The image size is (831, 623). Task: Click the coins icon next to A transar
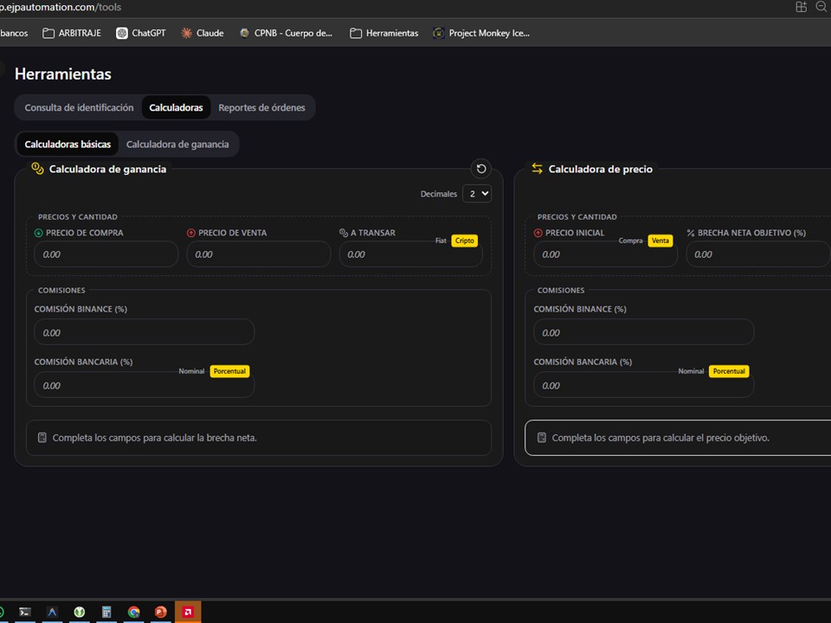(x=344, y=233)
